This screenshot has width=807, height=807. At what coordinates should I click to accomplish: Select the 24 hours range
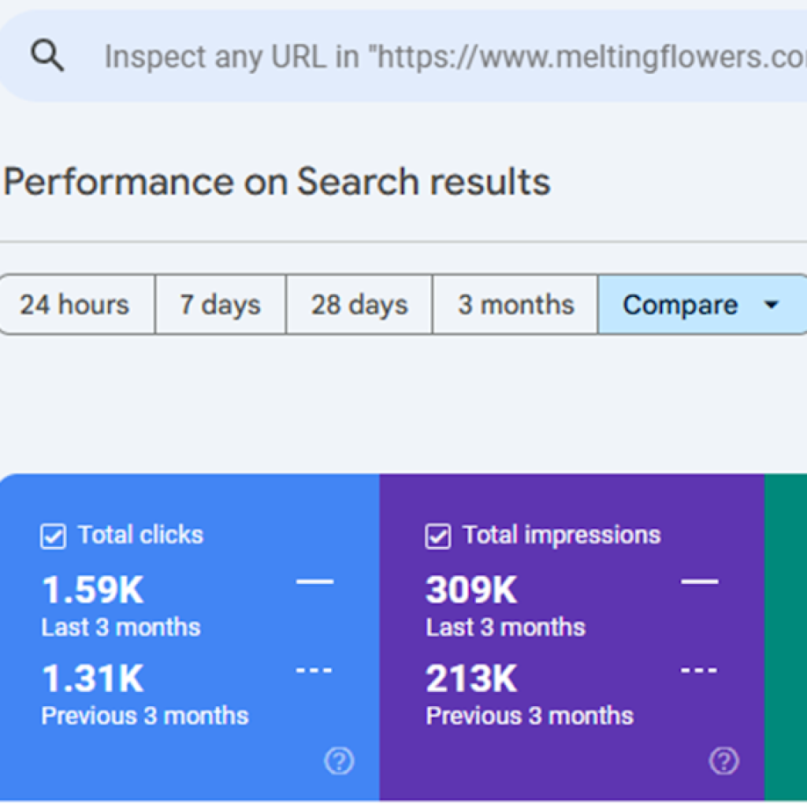click(75, 305)
